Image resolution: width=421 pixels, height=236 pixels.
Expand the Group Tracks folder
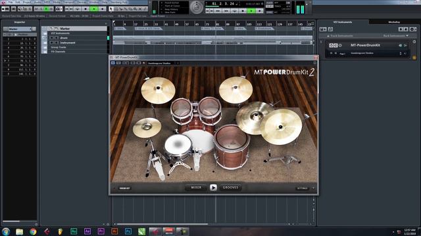click(x=45, y=47)
